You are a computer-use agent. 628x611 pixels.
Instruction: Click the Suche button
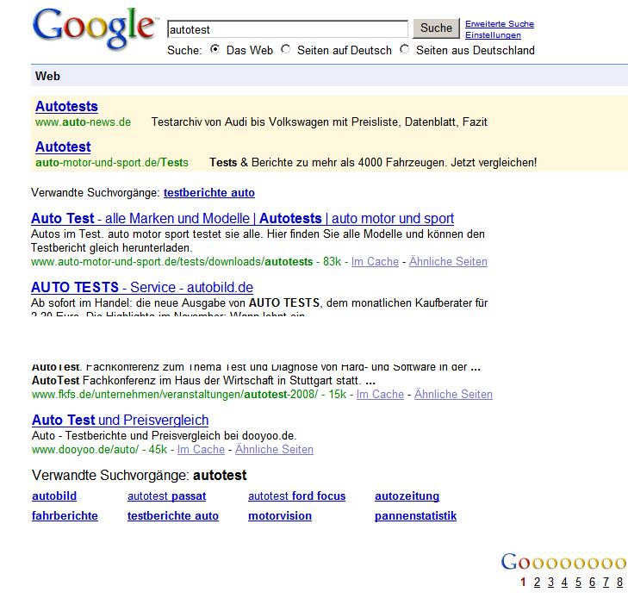pos(436,28)
